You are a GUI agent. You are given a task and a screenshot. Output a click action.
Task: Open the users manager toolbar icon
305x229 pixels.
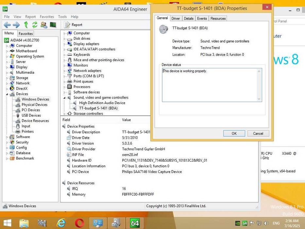(44, 25)
